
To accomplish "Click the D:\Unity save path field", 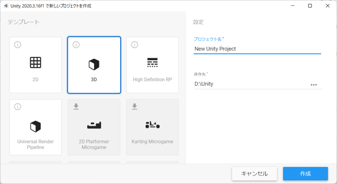I will click(x=250, y=84).
